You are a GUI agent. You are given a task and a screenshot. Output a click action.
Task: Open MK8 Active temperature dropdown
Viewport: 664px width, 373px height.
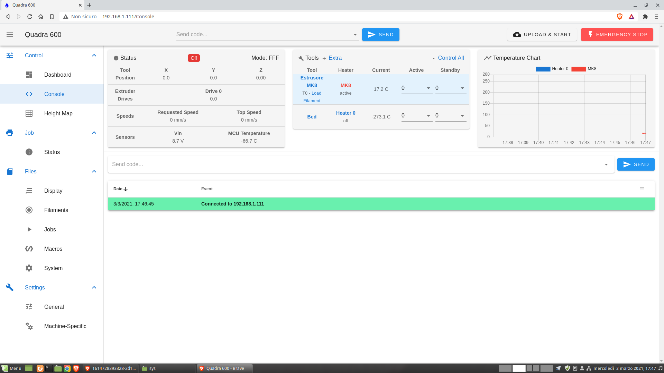pos(428,88)
